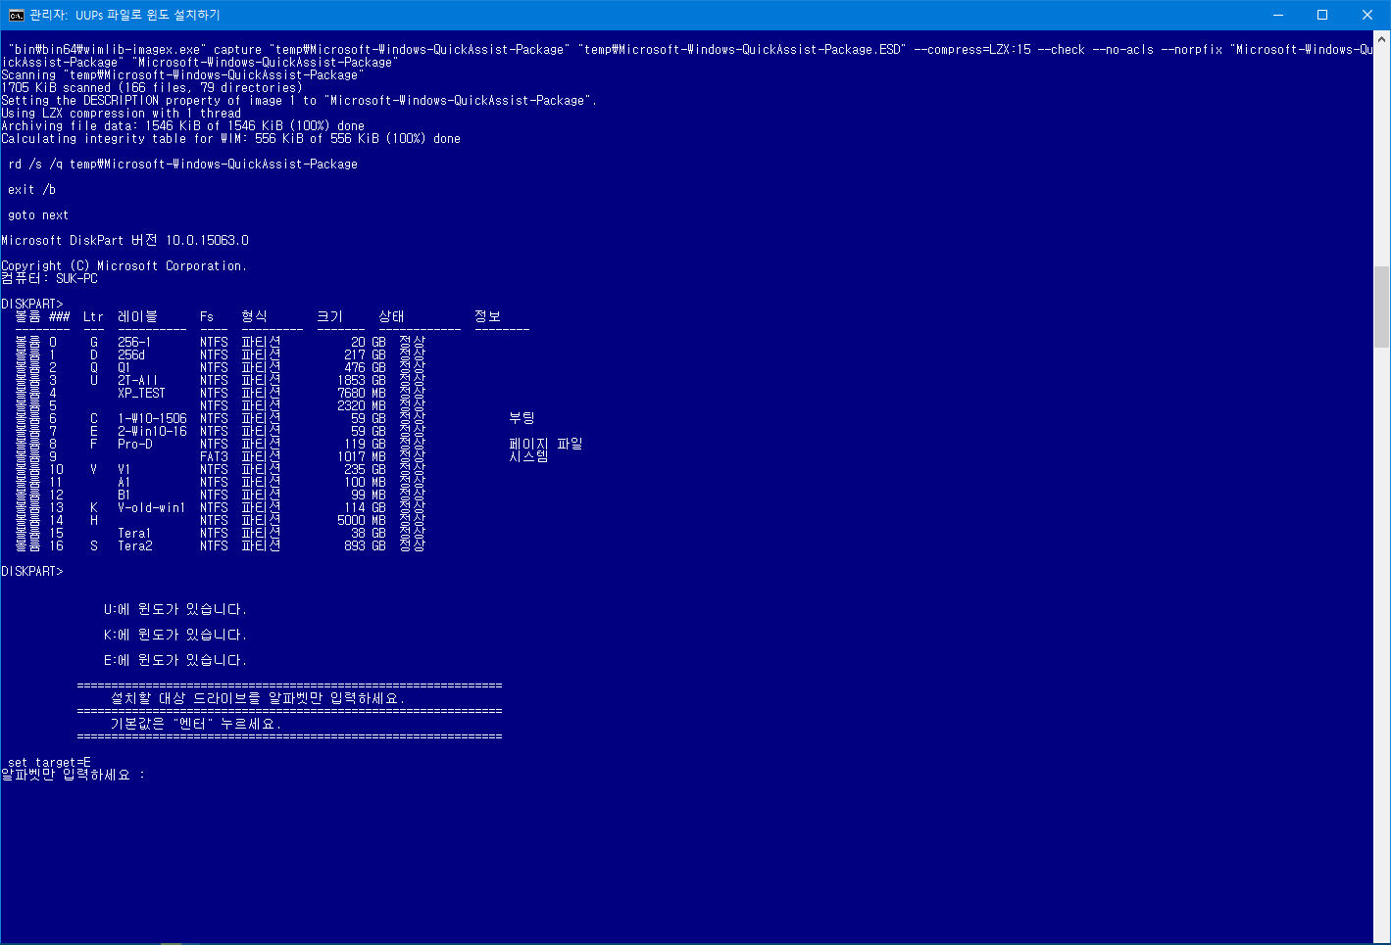Click the column header '크기'
Viewport: 1391px width, 945px height.
(x=330, y=316)
